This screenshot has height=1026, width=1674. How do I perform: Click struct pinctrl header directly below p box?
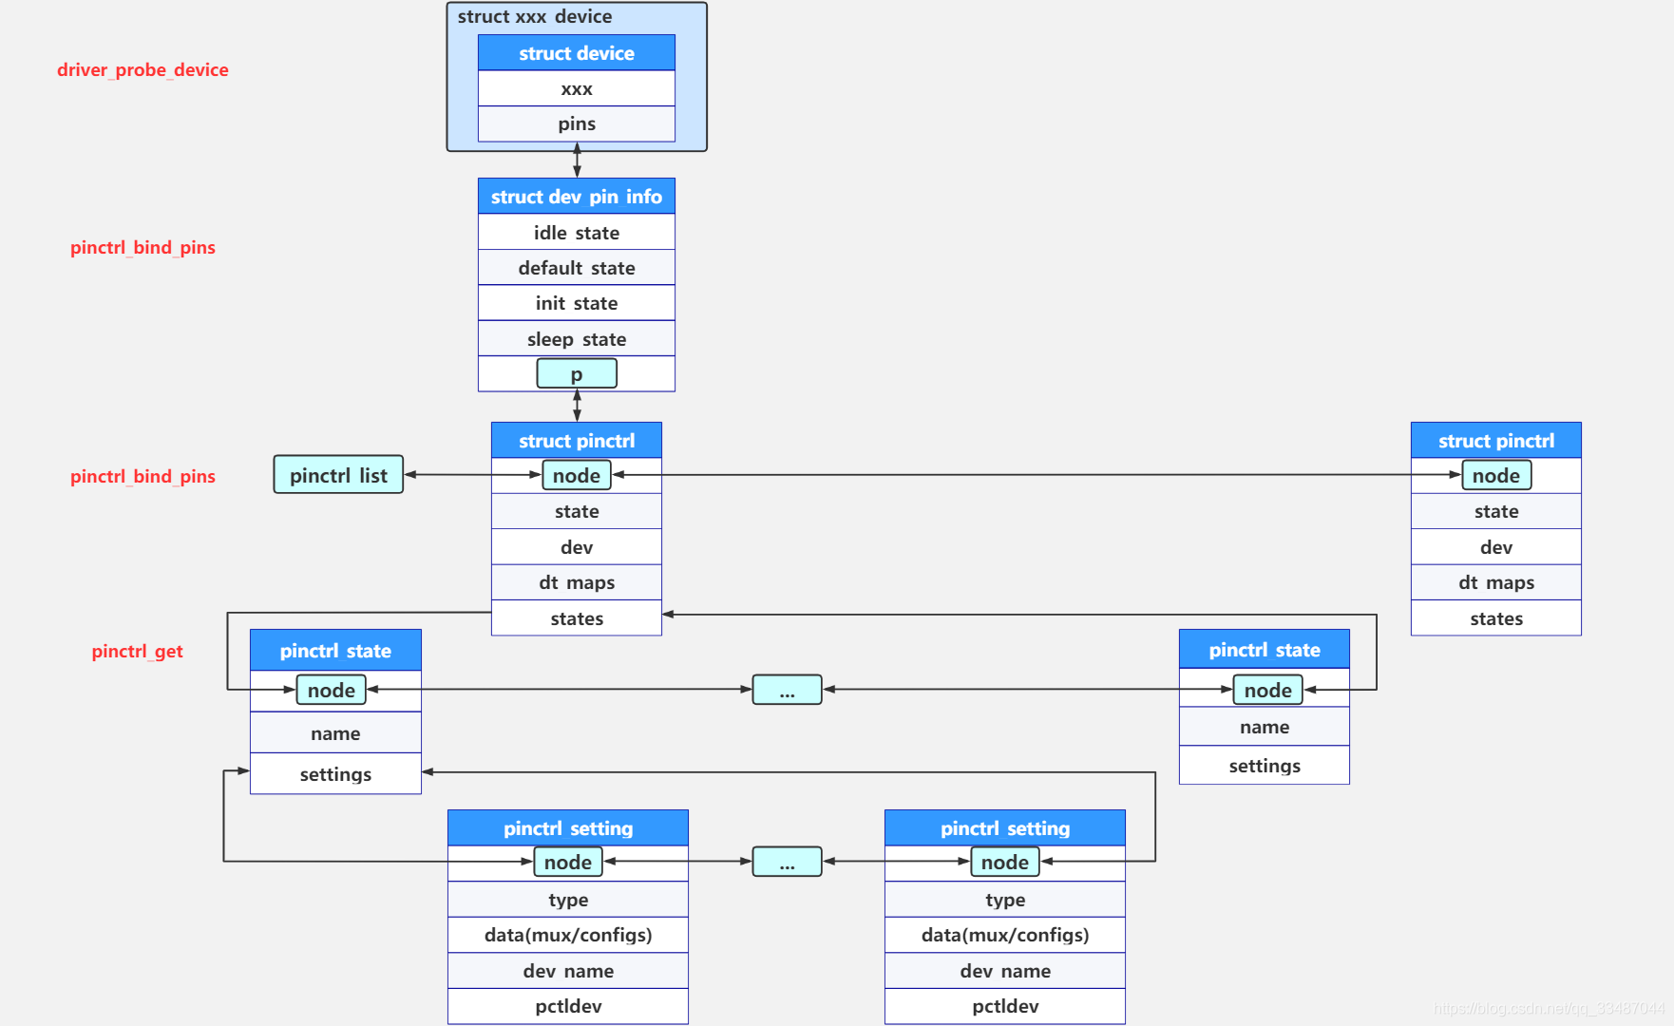click(576, 441)
